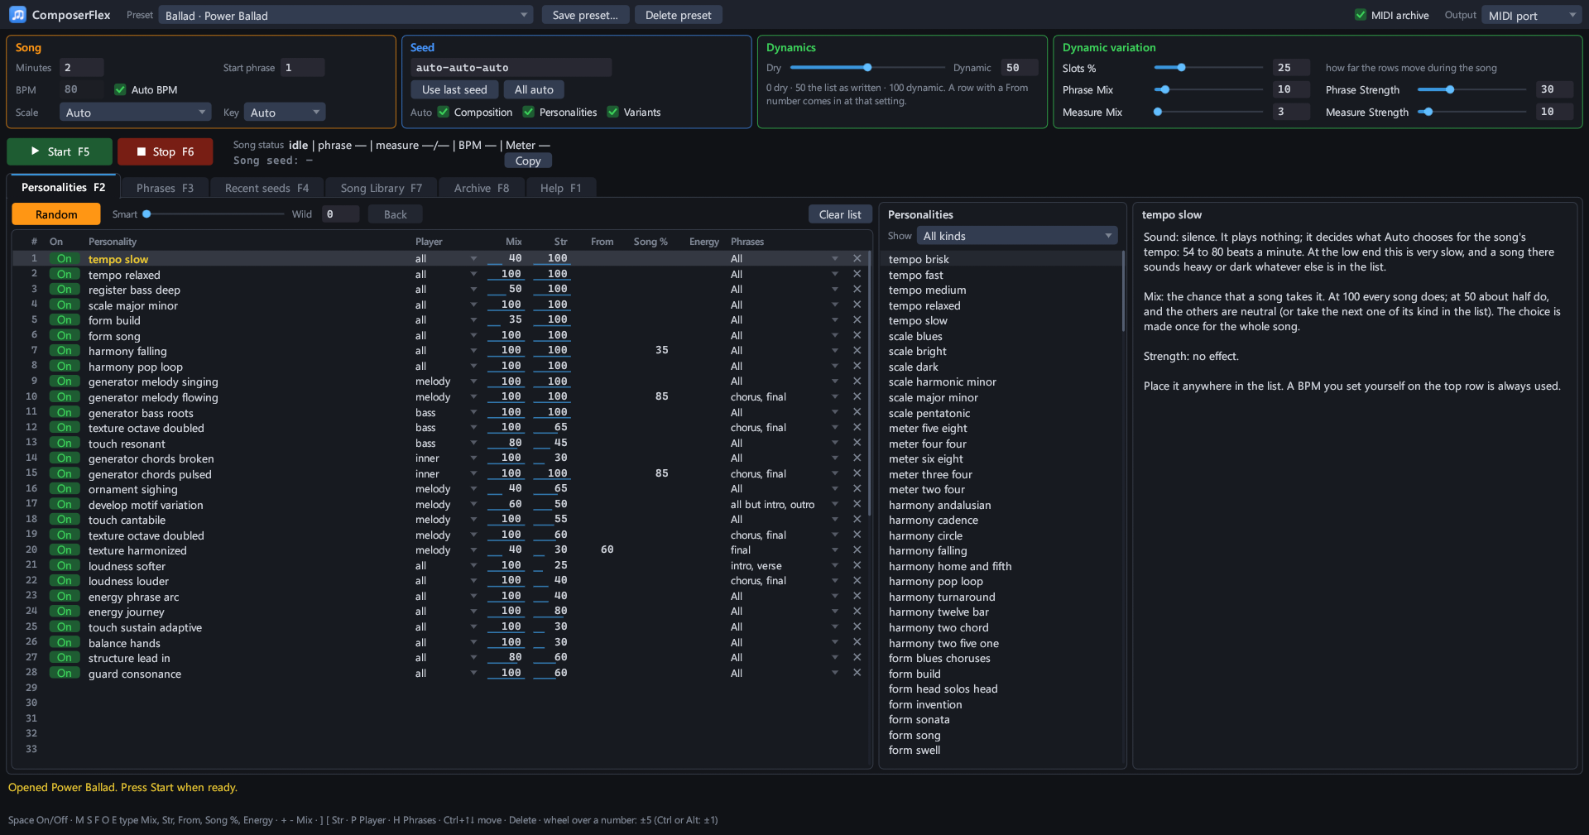Remove energy journey row X icon

(857, 611)
